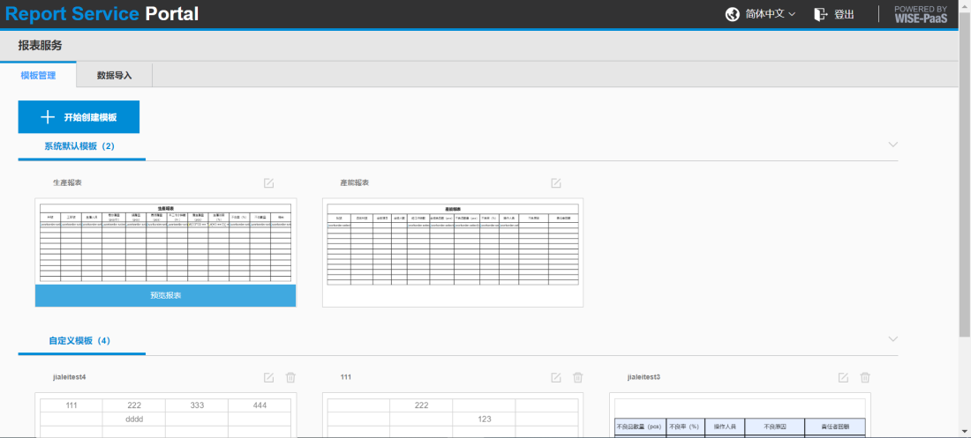The image size is (971, 438).
Task: Open the 産能報表 template thumbnail
Action: click(x=453, y=252)
